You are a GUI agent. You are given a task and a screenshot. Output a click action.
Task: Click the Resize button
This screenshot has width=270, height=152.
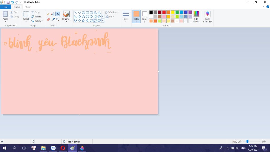click(x=36, y=17)
